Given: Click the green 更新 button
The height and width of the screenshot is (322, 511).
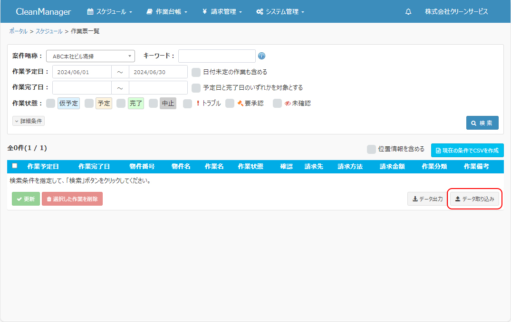Looking at the screenshot, I should [x=26, y=199].
